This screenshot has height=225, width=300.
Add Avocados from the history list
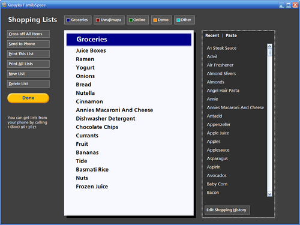click(x=217, y=176)
